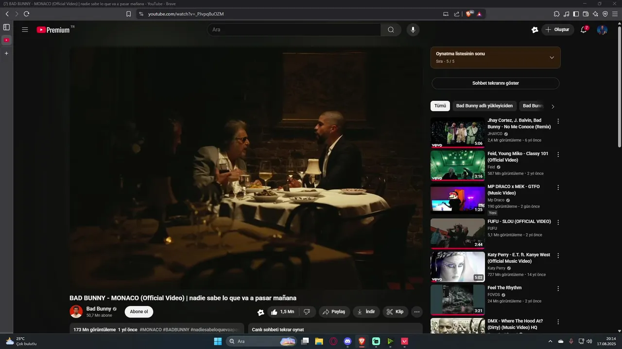Click the #MONACO hashtag in description
The height and width of the screenshot is (349, 622).
(151, 330)
